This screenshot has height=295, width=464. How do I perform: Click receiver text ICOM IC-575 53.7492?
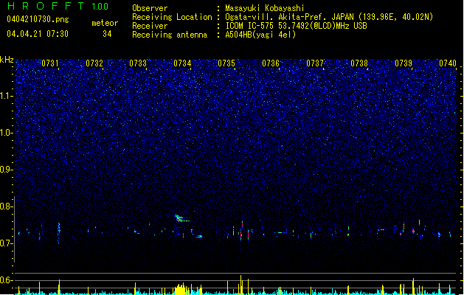pos(296,26)
